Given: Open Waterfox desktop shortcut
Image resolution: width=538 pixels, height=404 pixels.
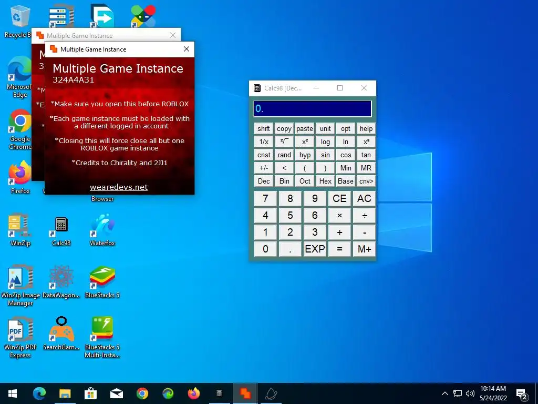Looking at the screenshot, I should tap(102, 230).
